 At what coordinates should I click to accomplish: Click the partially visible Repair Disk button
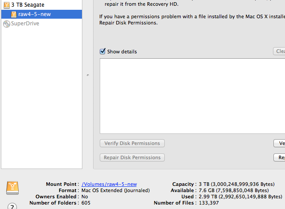279,157
